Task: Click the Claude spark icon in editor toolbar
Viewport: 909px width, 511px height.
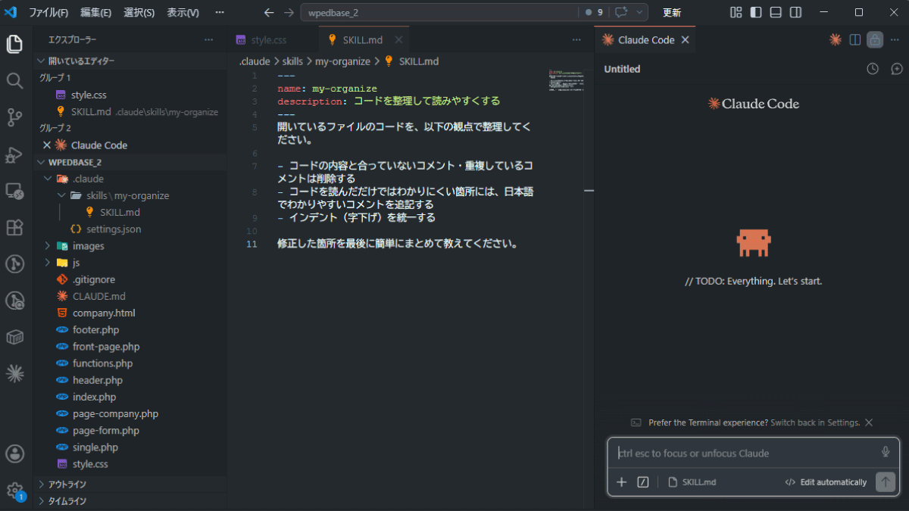Action: (x=836, y=40)
